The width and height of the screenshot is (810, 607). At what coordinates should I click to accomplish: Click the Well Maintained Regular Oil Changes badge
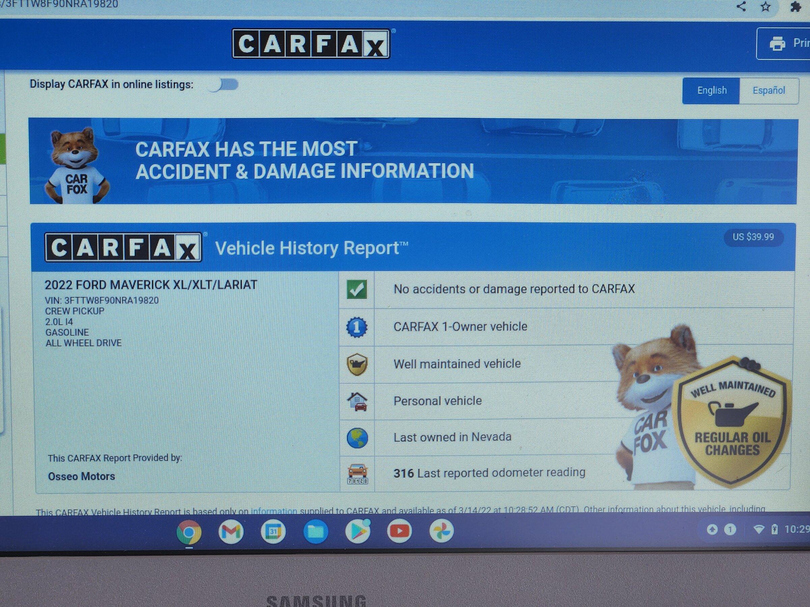tap(732, 422)
